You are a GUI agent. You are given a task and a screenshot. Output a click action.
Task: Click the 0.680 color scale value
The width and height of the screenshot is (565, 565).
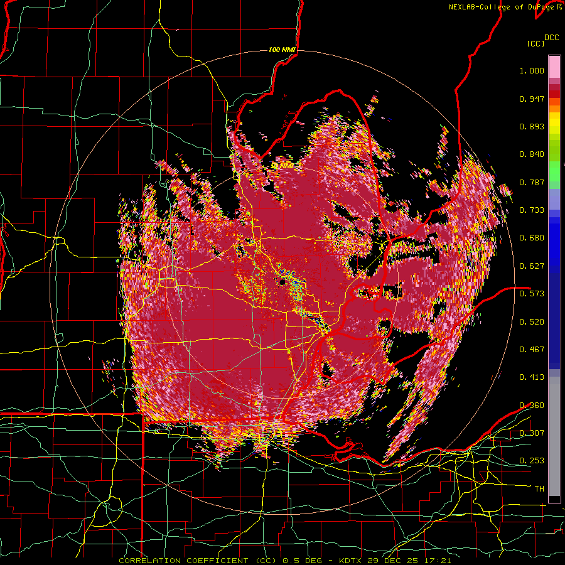click(532, 238)
